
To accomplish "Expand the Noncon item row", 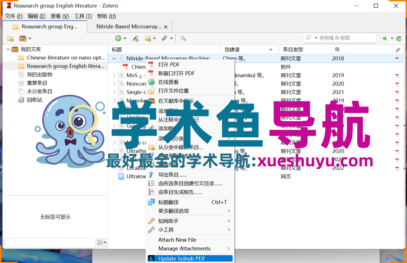I will [115, 84].
